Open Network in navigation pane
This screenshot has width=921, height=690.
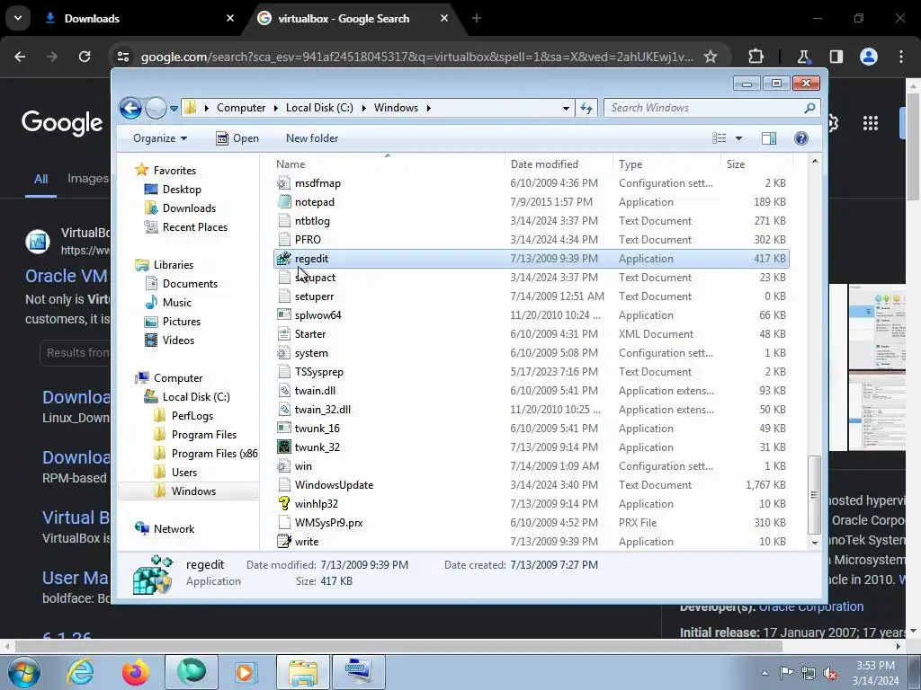pos(165,528)
